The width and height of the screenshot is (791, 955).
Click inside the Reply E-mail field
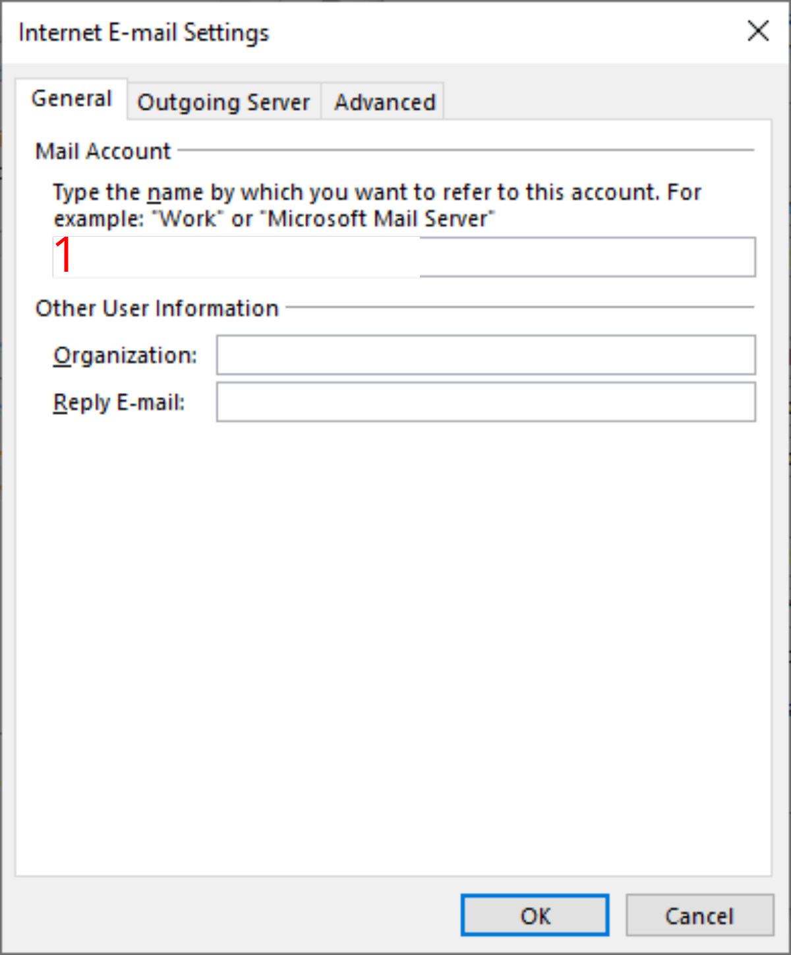pyautogui.click(x=486, y=402)
